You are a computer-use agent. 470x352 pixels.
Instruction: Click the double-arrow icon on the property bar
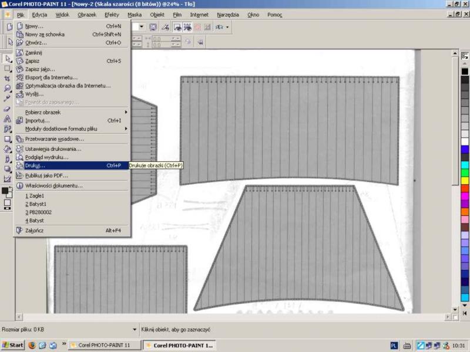pyautogui.click(x=200, y=42)
